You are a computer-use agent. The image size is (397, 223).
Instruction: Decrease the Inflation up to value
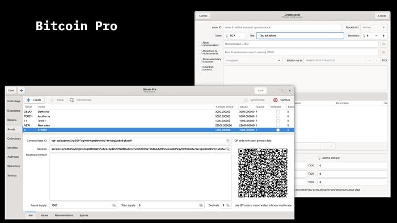370,61
